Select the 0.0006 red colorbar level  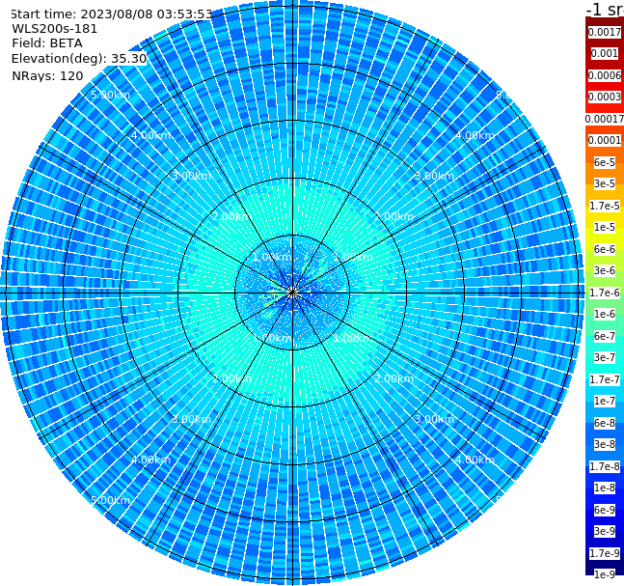coord(604,75)
